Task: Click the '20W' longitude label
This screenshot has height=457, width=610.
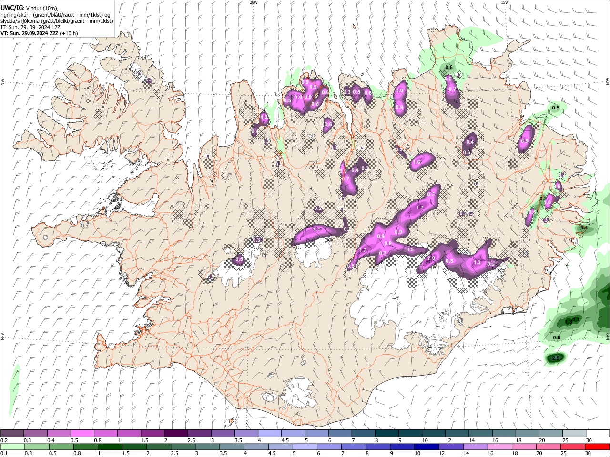Action: tap(254, 2)
